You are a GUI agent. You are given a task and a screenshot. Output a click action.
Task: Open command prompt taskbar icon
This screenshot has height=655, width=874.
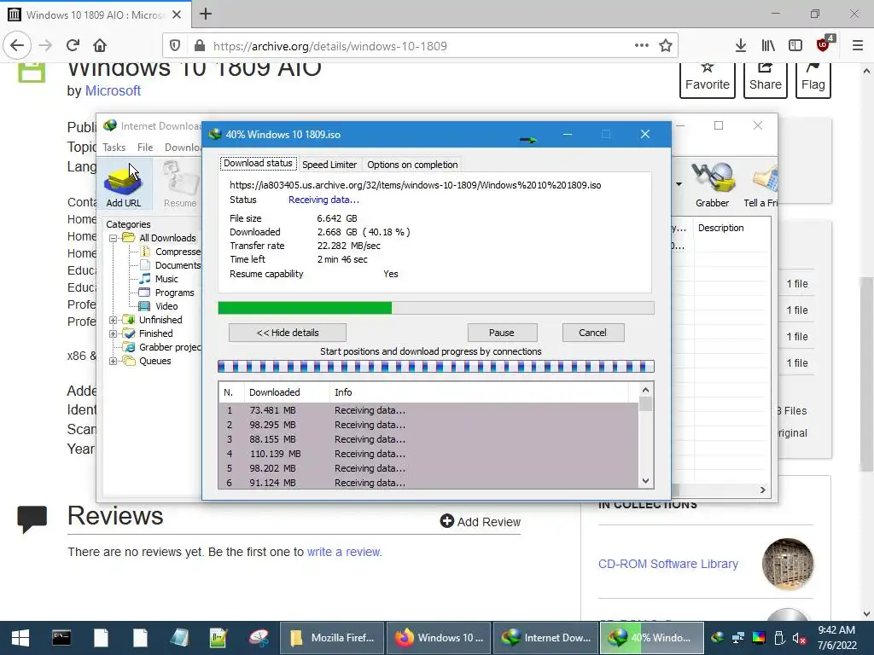pos(61,638)
